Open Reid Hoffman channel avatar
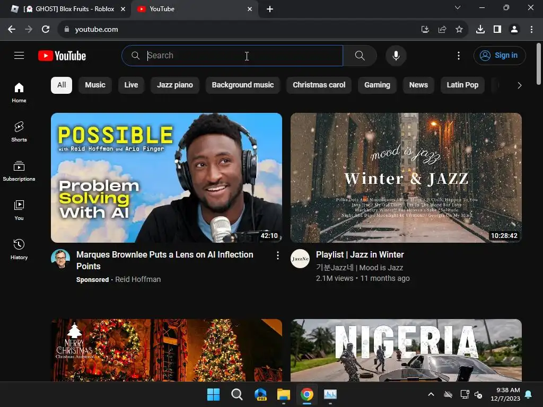Image resolution: width=543 pixels, height=407 pixels. pyautogui.click(x=60, y=259)
